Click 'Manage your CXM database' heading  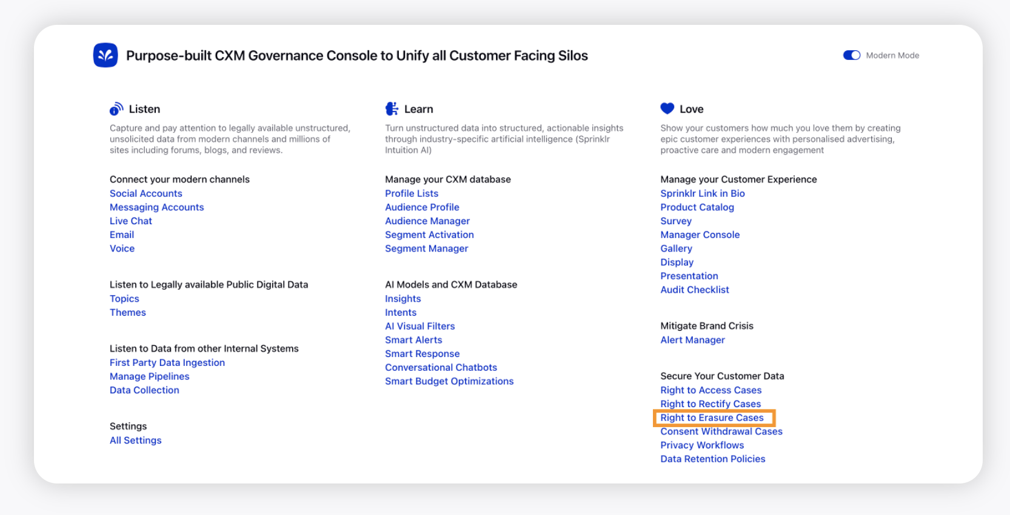coord(448,179)
